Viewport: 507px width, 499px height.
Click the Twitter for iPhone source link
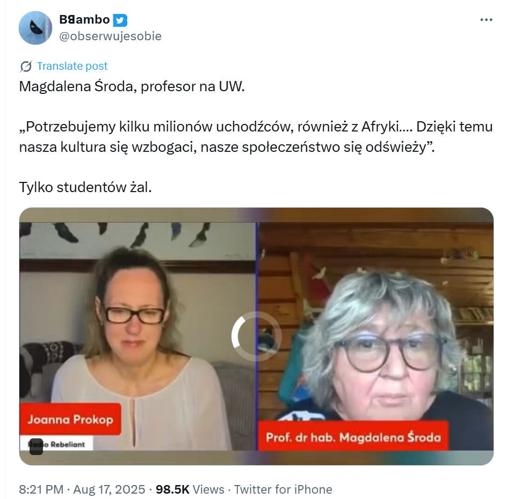tap(283, 489)
